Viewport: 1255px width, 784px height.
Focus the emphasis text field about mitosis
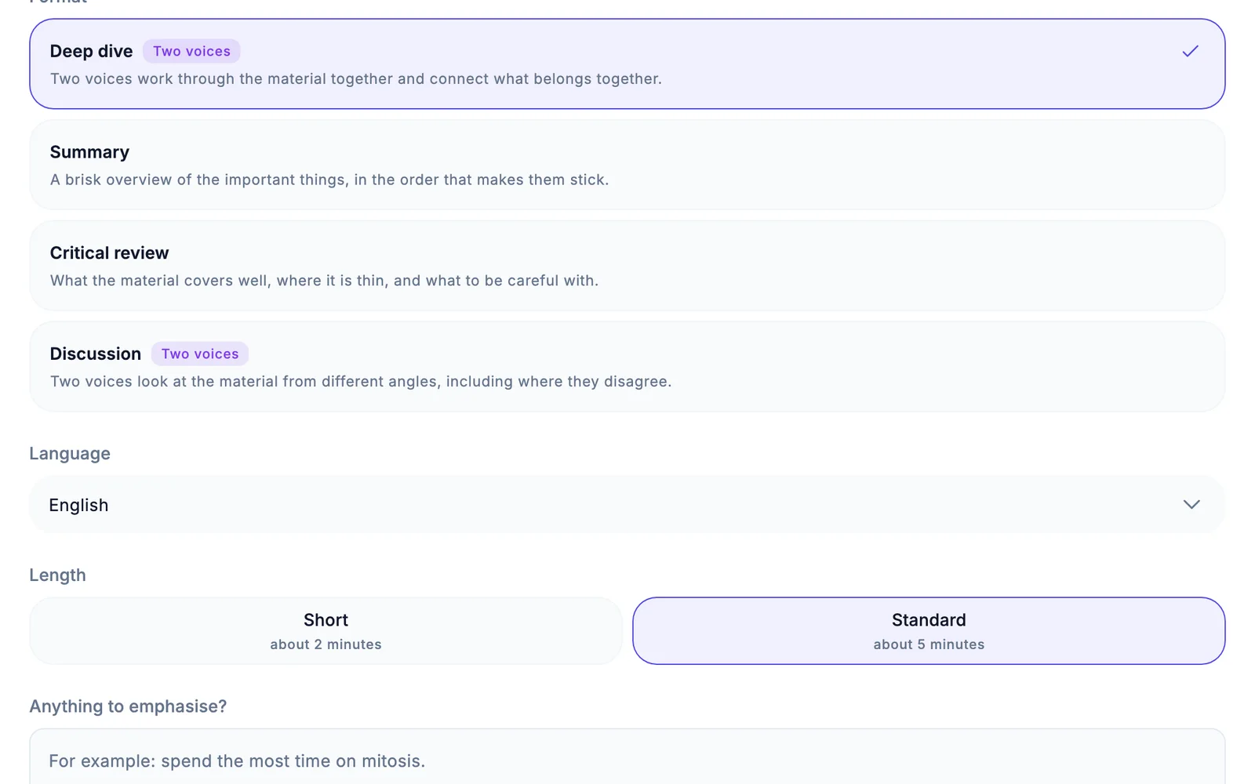click(x=627, y=757)
